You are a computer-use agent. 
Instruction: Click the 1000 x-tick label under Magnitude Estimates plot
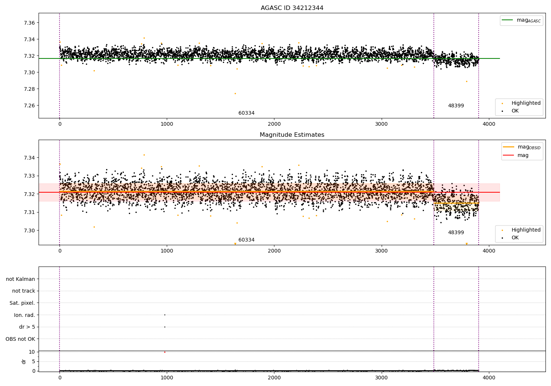tap(167, 251)
